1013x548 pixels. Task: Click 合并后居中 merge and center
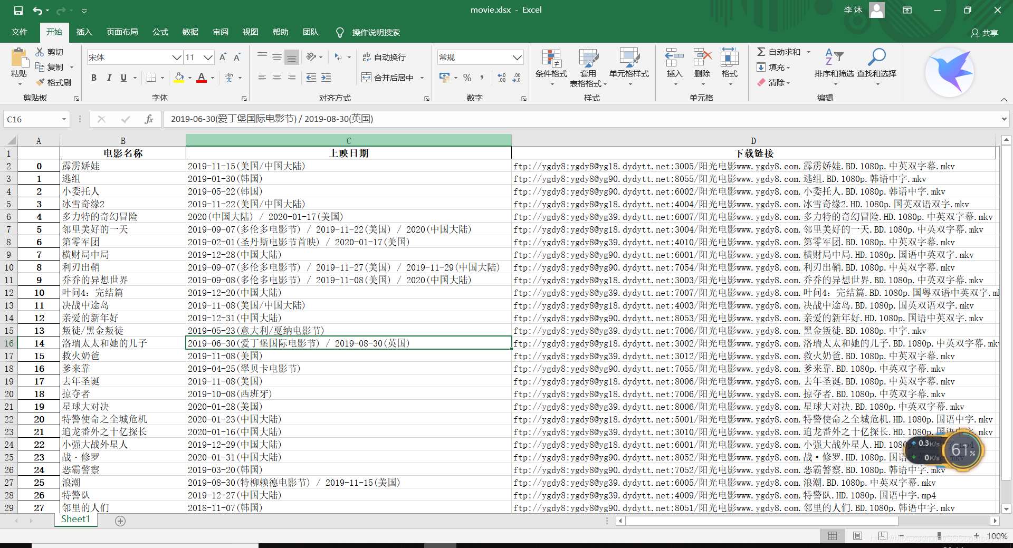click(x=388, y=78)
